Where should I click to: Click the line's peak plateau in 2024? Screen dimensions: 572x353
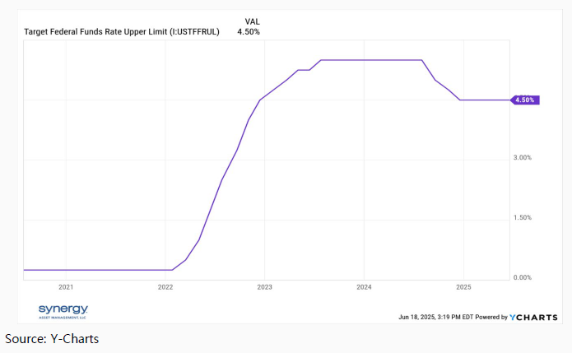pyautogui.click(x=370, y=60)
